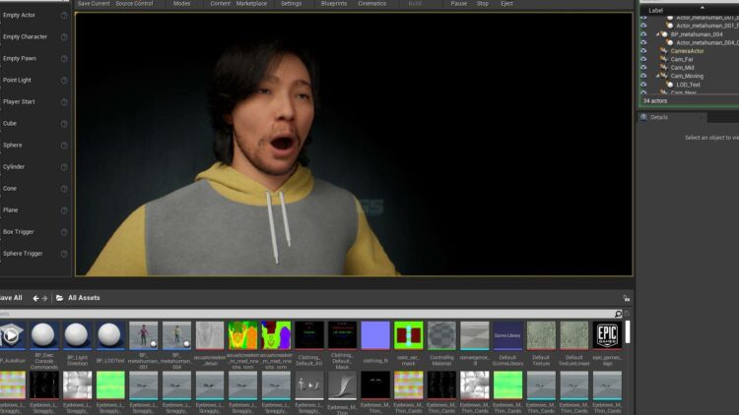Click the Cam_Far camera icon in outliner
Screen dimensions: 739x415
tap(664, 59)
